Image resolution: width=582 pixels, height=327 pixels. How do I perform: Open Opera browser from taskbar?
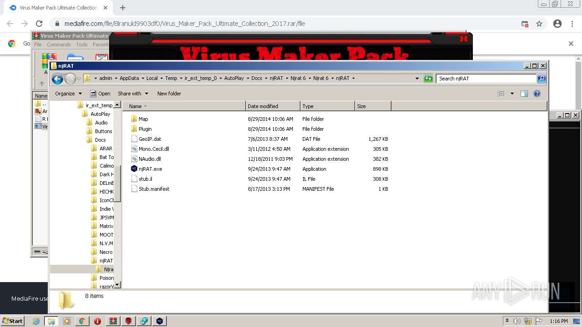pyautogui.click(x=97, y=321)
